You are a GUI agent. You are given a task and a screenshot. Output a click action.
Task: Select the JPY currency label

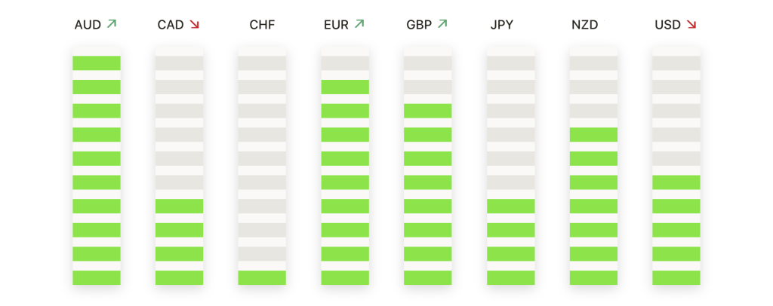click(502, 25)
